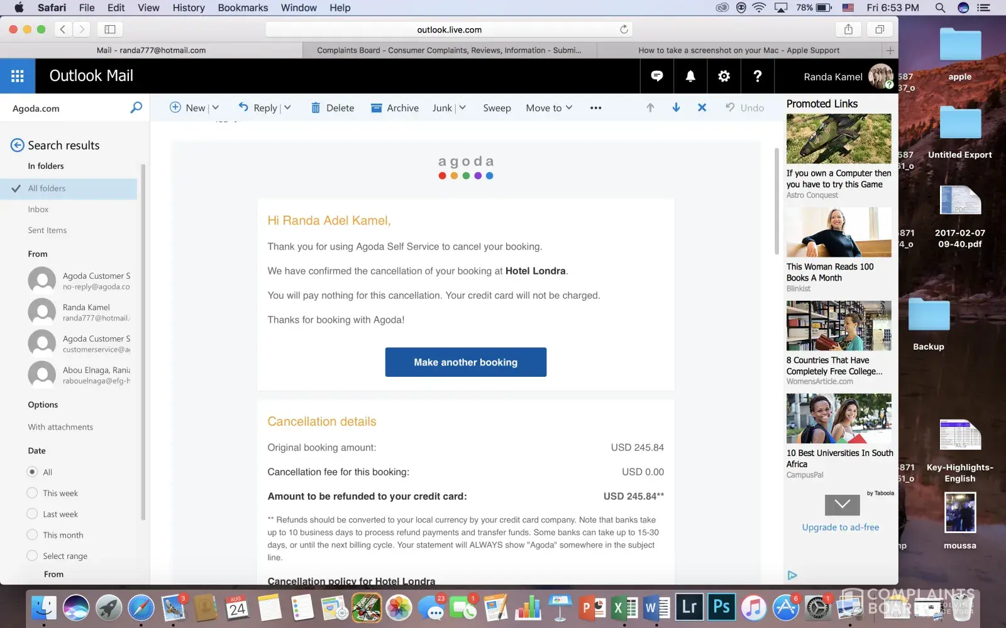
Task: Go to next message with down arrow
Action: pyautogui.click(x=676, y=108)
